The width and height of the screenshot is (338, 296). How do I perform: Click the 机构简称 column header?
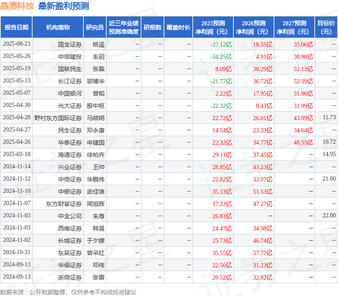click(58, 27)
